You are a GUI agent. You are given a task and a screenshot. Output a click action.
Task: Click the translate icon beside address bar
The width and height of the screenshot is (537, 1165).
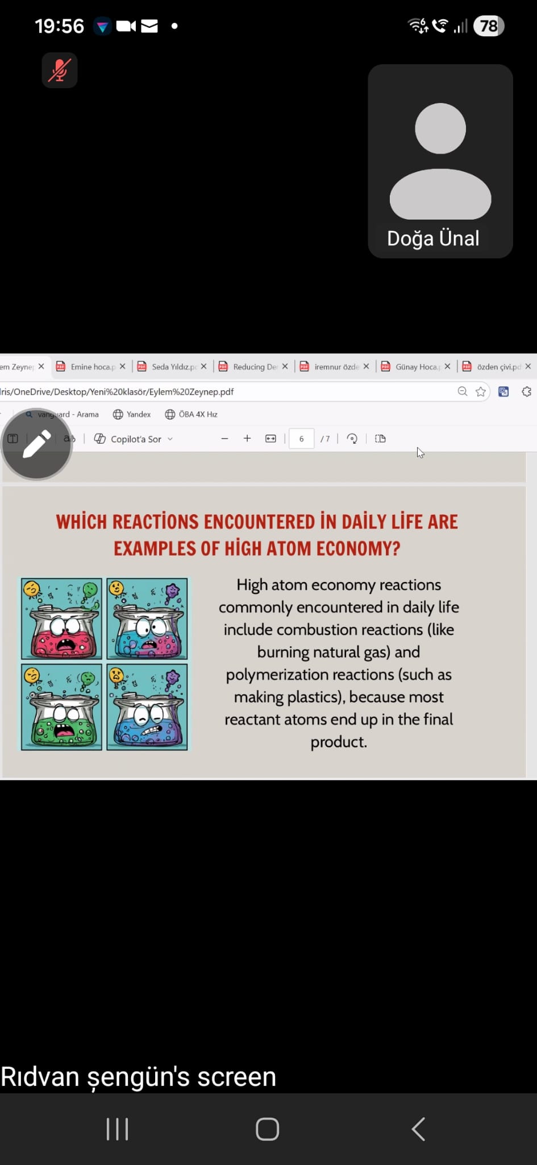(503, 391)
